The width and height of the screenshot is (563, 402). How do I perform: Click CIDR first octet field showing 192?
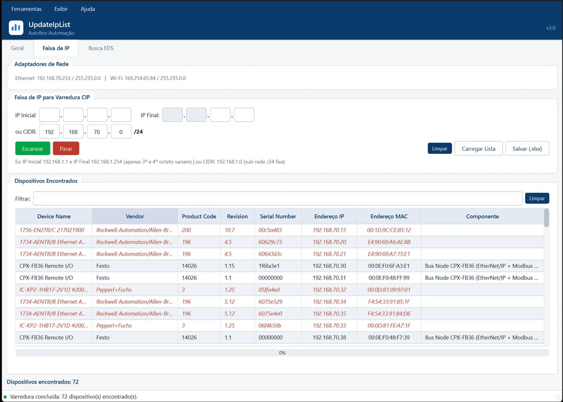(49, 132)
